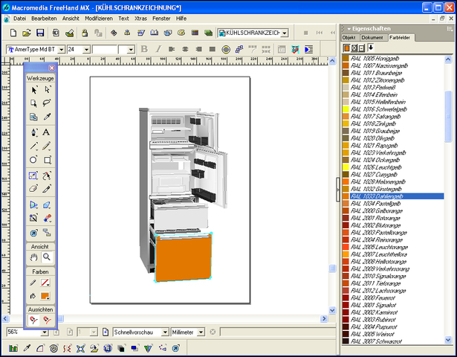Toggle italic text formatting
The height and width of the screenshot is (357, 457).
coord(158,49)
